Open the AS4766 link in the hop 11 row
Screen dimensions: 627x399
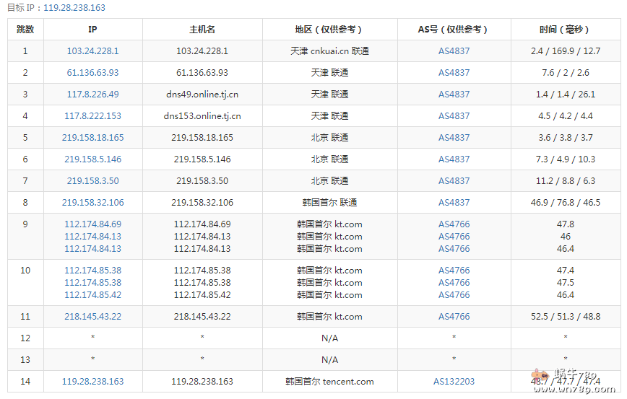click(x=454, y=317)
